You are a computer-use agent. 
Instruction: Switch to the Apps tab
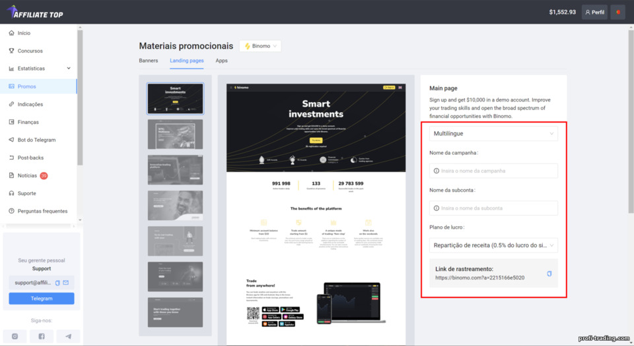pos(222,61)
